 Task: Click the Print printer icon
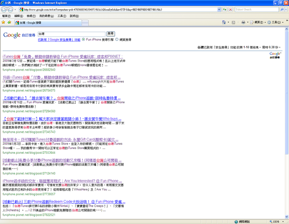243,22
